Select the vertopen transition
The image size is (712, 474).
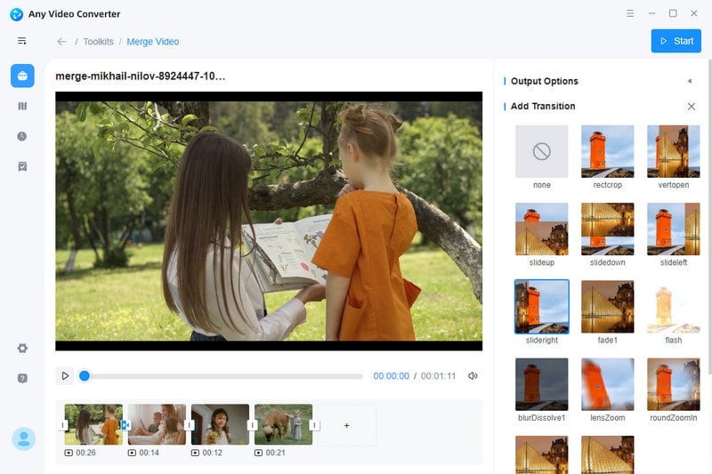point(674,151)
